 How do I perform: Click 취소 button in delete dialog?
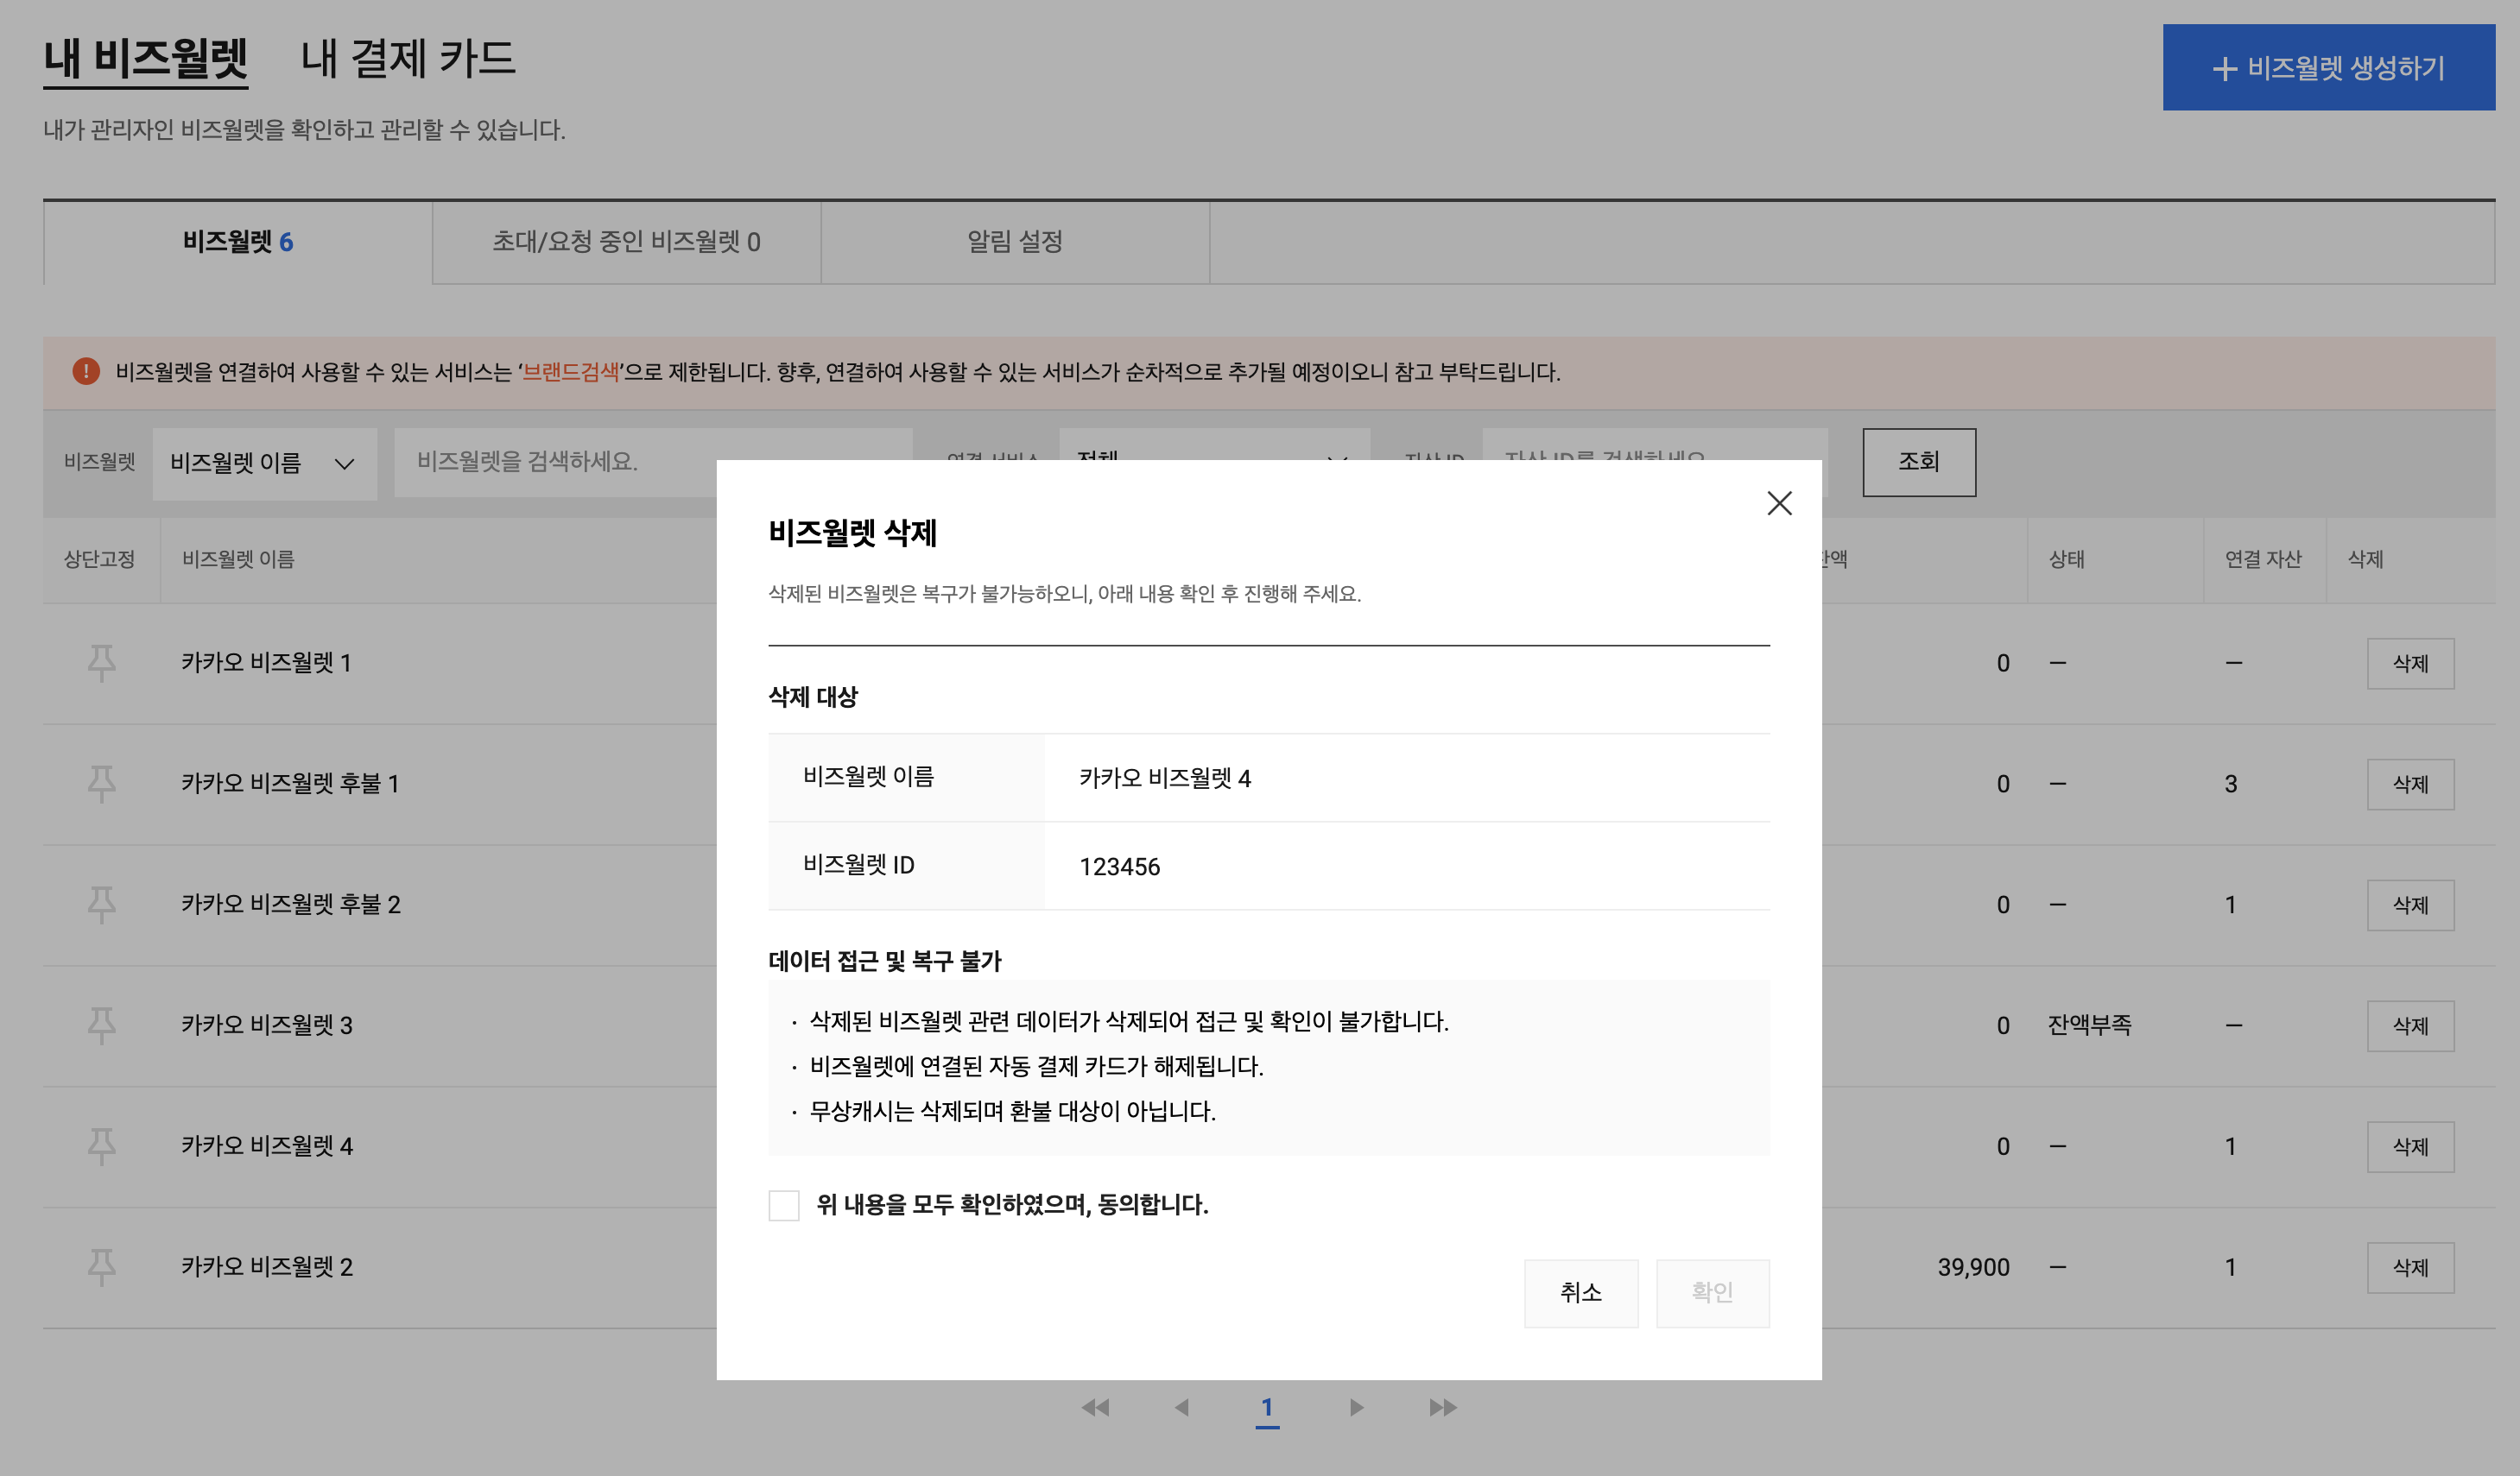pos(1580,1292)
